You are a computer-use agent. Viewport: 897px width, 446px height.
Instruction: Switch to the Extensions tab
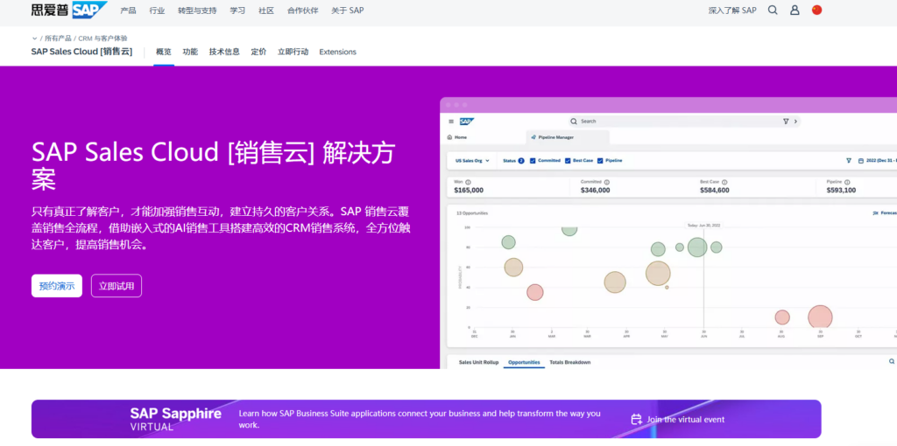[x=337, y=52]
